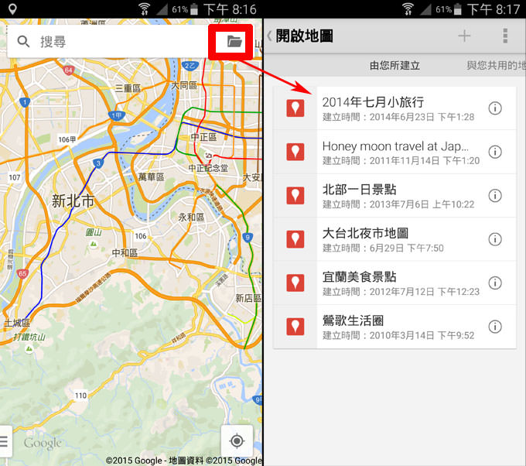The width and height of the screenshot is (526, 466).
Task: Show info for 鶯歌生活圈
Action: tap(495, 327)
